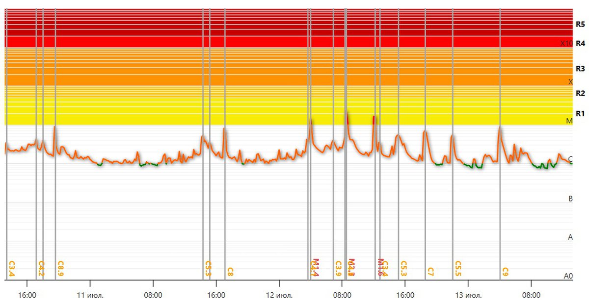Select the R4 level label

pos(580,43)
